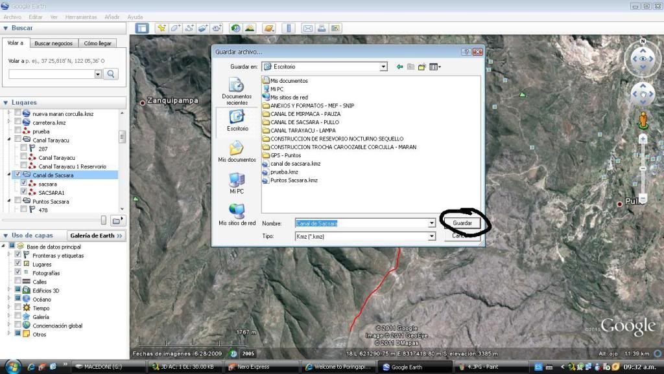664x374 pixels.
Task: Open the Añadir menu
Action: point(112,17)
